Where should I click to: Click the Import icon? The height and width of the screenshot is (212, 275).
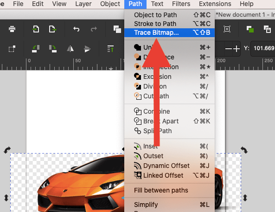tap(36, 29)
